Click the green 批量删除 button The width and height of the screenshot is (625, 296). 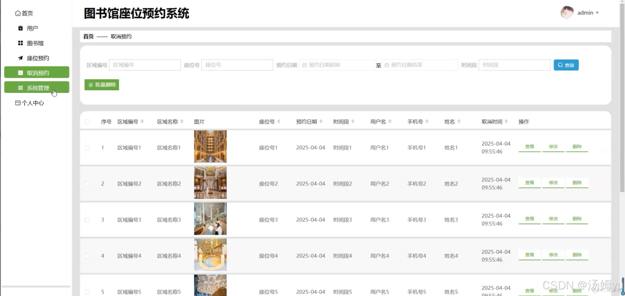(102, 85)
